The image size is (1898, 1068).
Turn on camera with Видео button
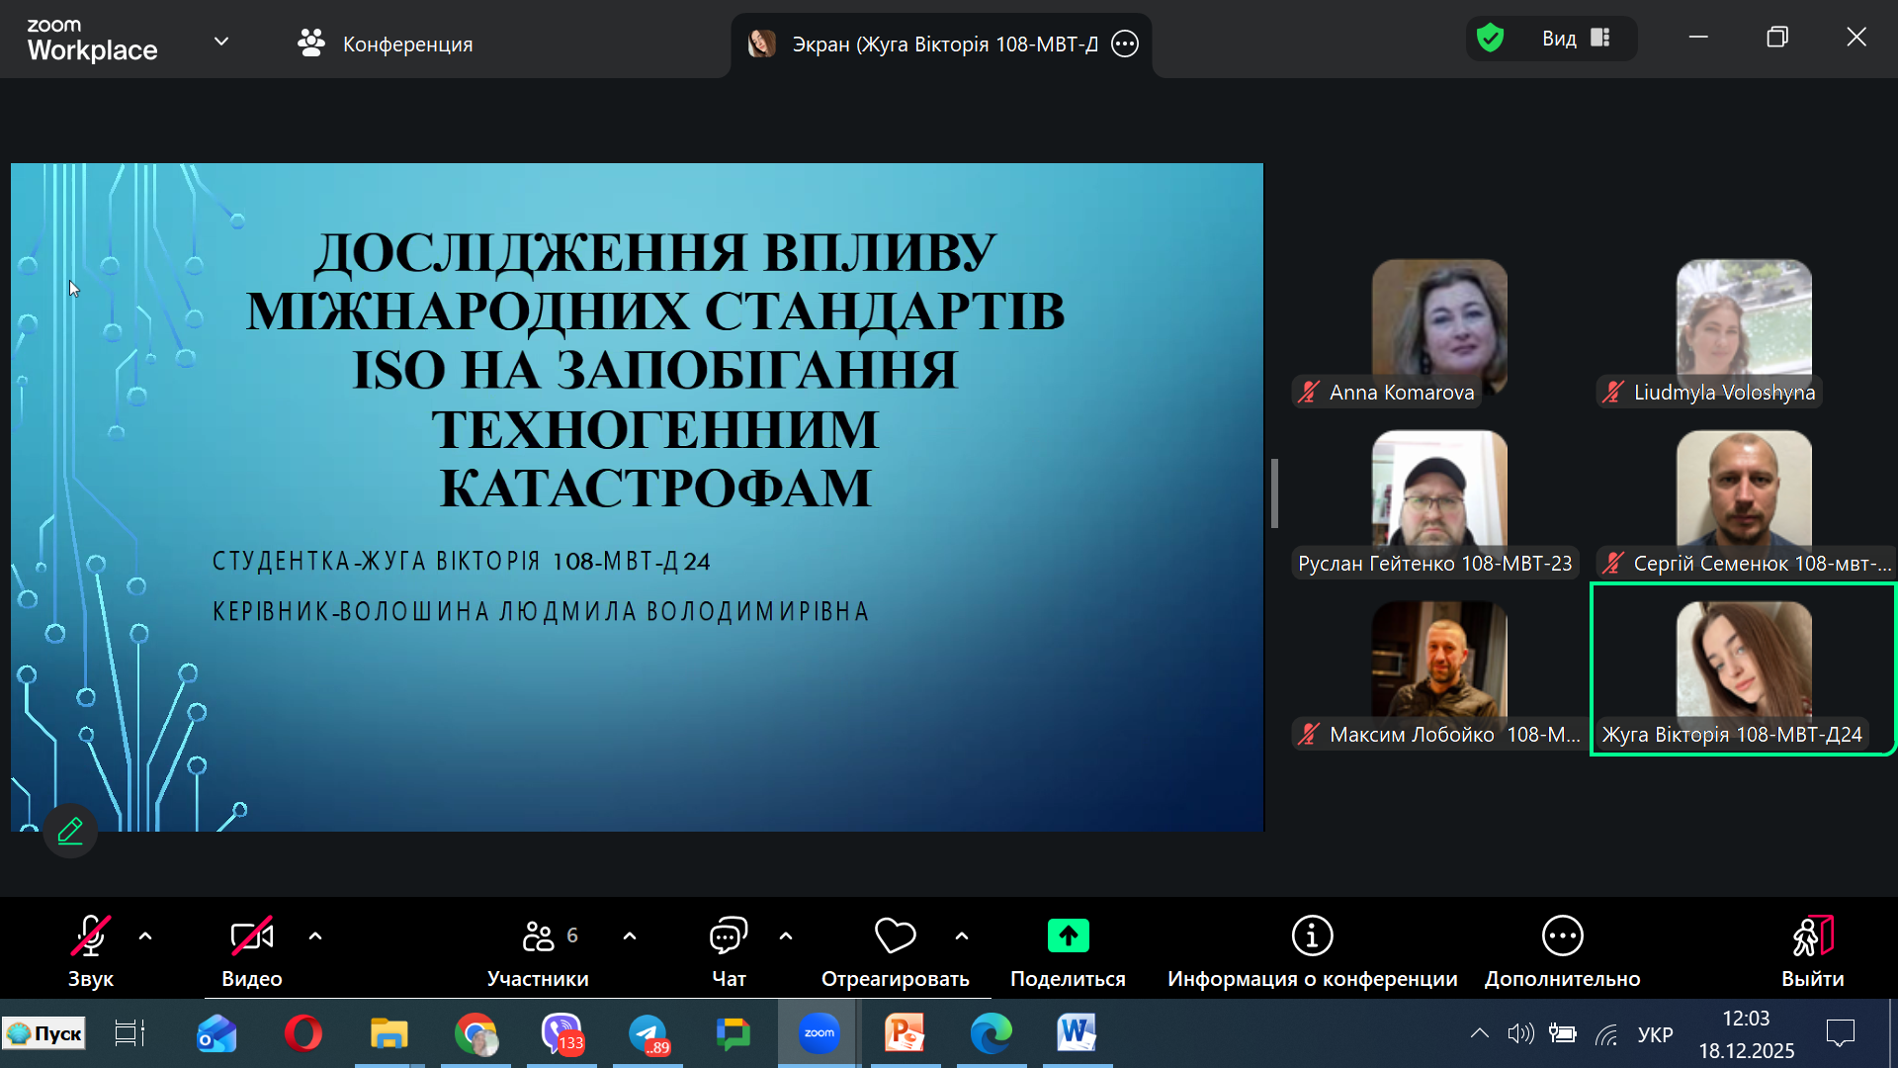click(x=251, y=951)
